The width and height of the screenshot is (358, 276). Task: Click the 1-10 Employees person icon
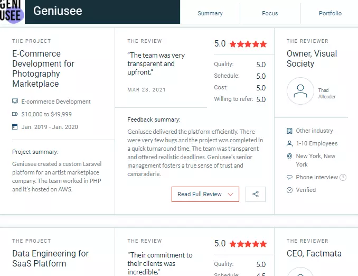click(289, 144)
